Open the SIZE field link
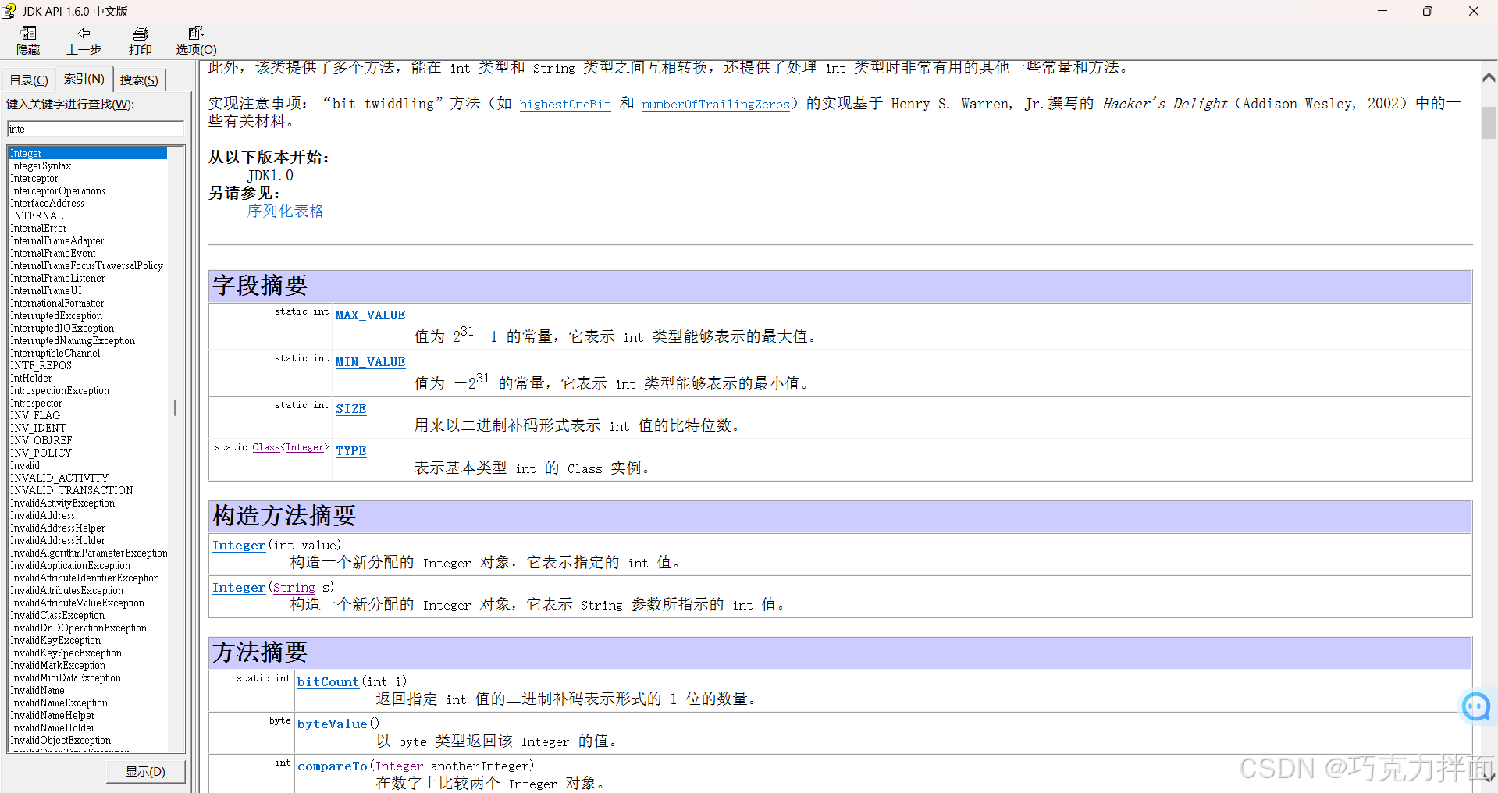The height and width of the screenshot is (793, 1498). [x=351, y=409]
